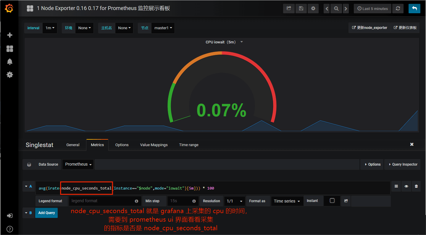Open the Resolution 1/1 dropdown
The image size is (426, 235).
(x=235, y=201)
